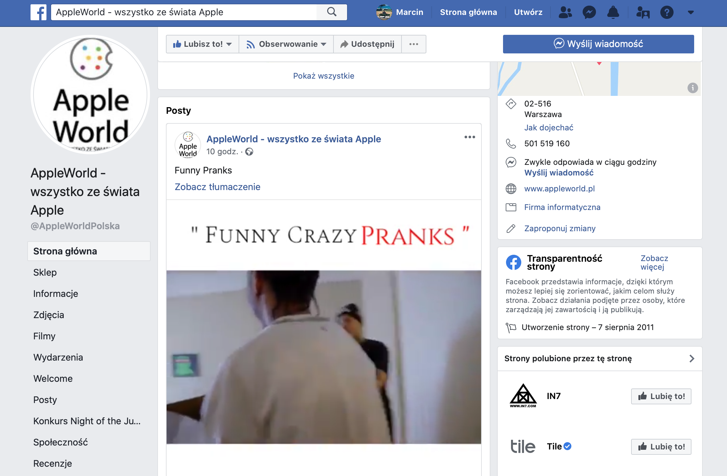Open the Messenger icon in top bar
Image resolution: width=727 pixels, height=476 pixels.
(589, 12)
